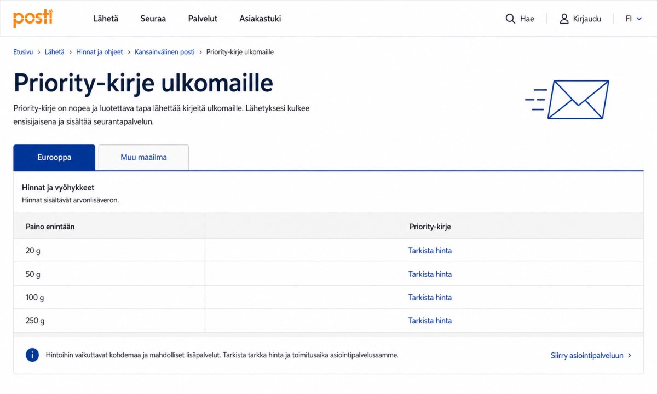
Task: Go to Lähetä breadcrumb link
Action: [x=55, y=52]
